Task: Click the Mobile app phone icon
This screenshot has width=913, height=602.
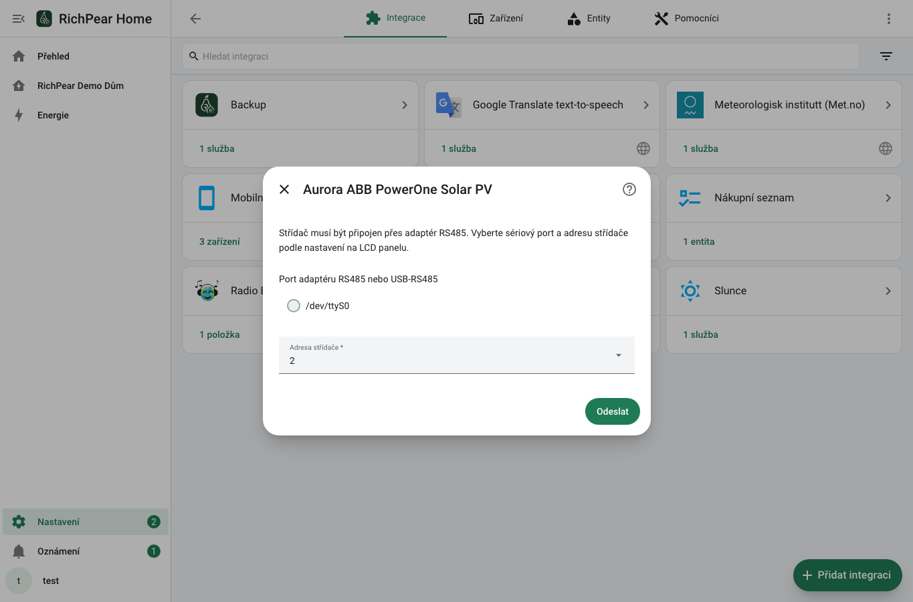Action: (207, 198)
